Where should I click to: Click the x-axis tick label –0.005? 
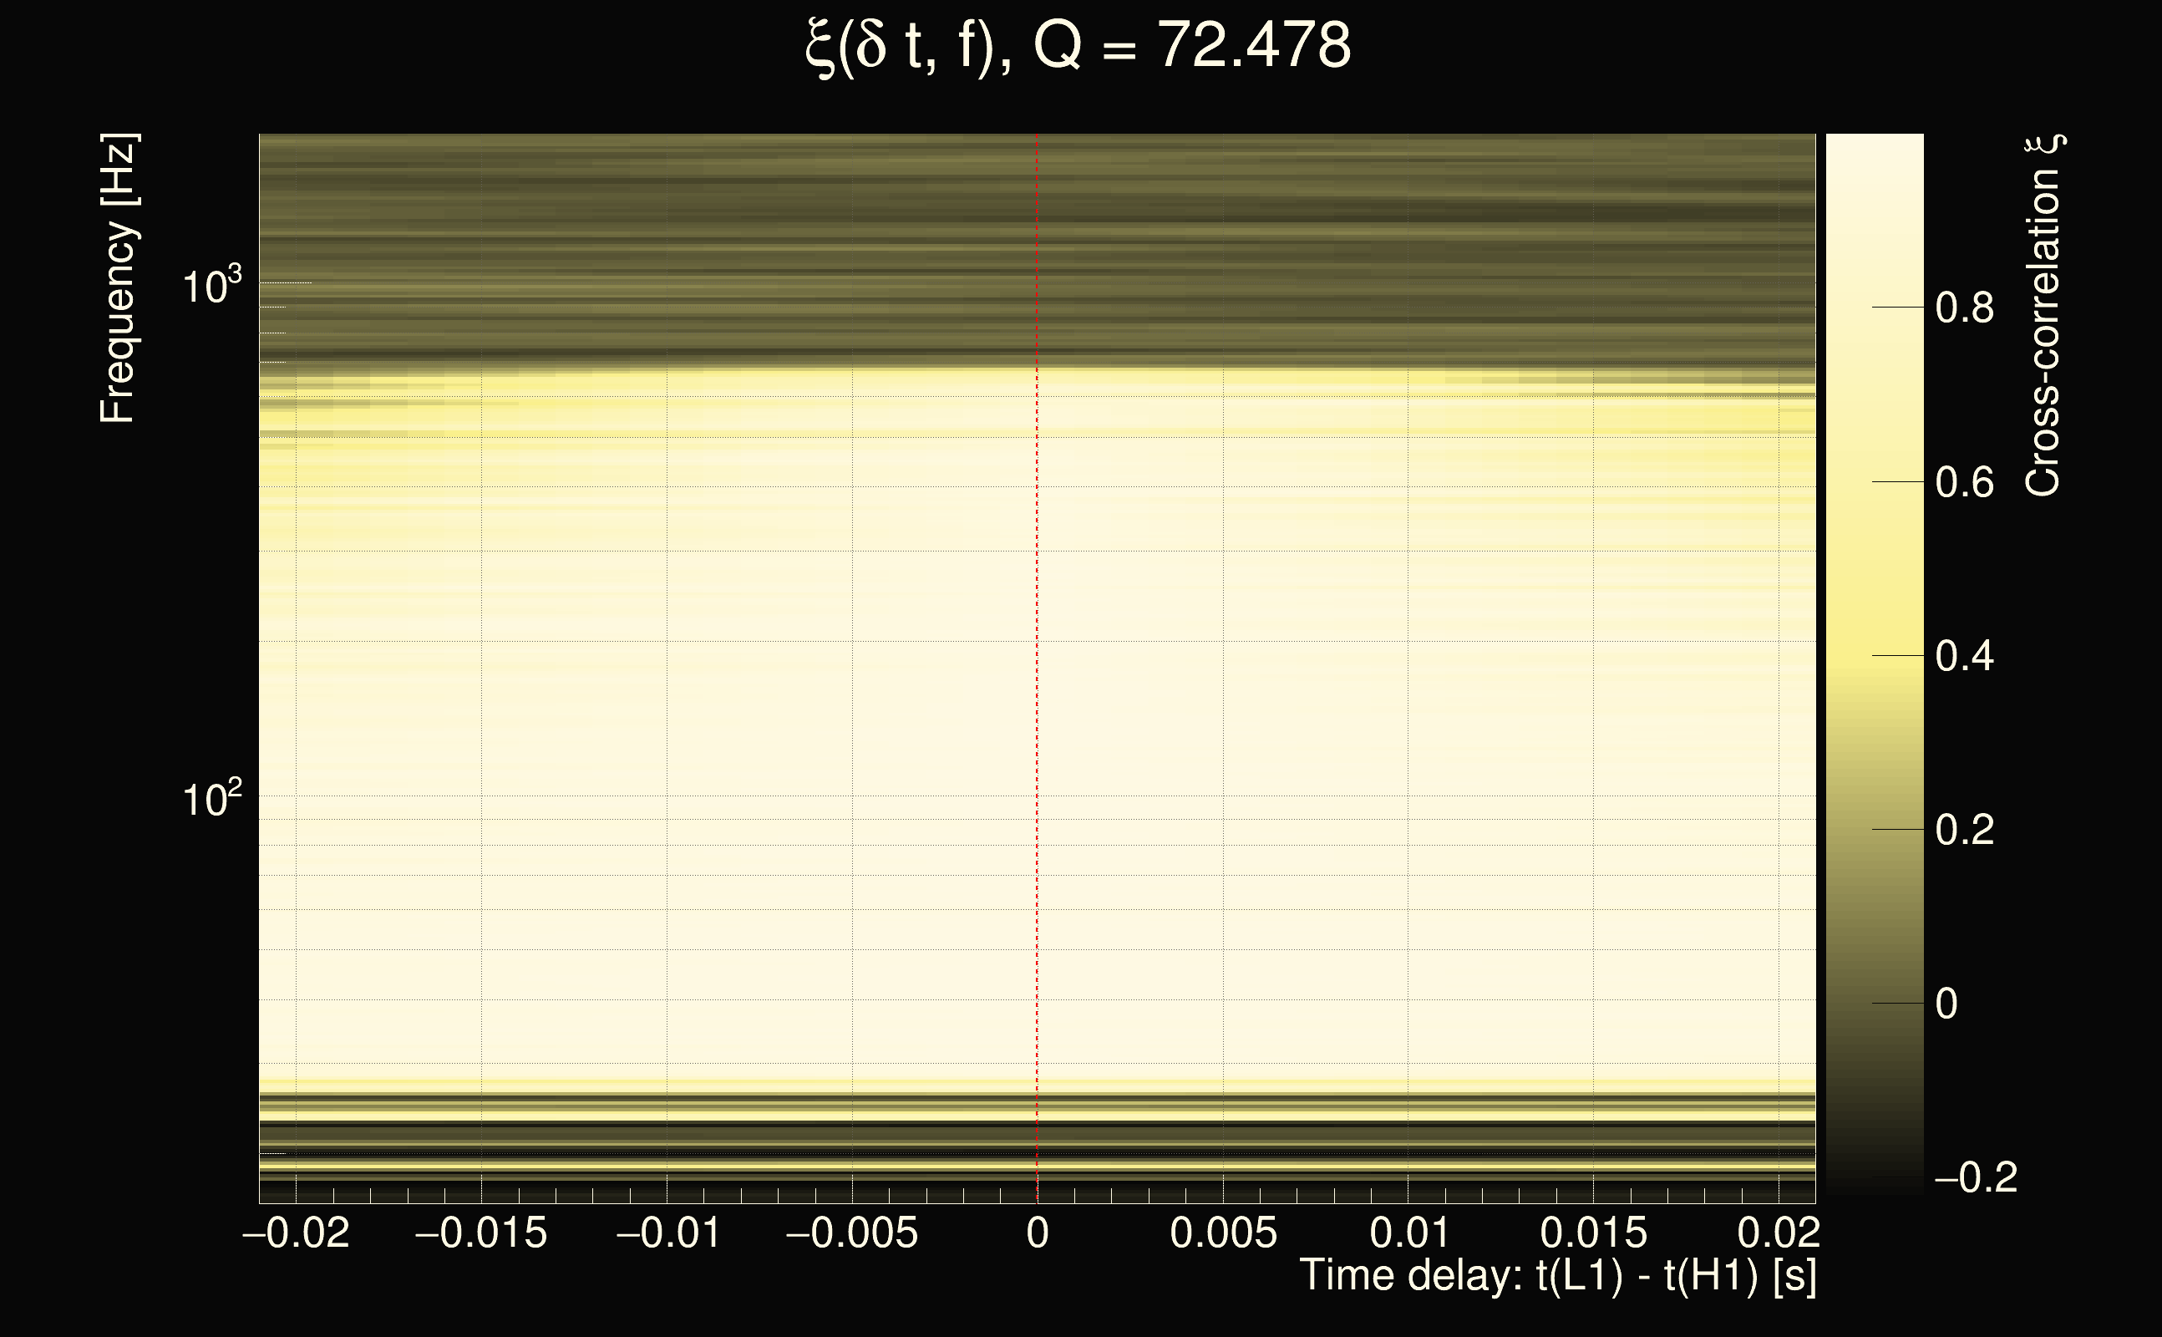click(x=852, y=1233)
